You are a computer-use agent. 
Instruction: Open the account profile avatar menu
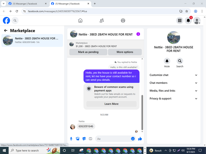pyautogui.click(x=197, y=21)
